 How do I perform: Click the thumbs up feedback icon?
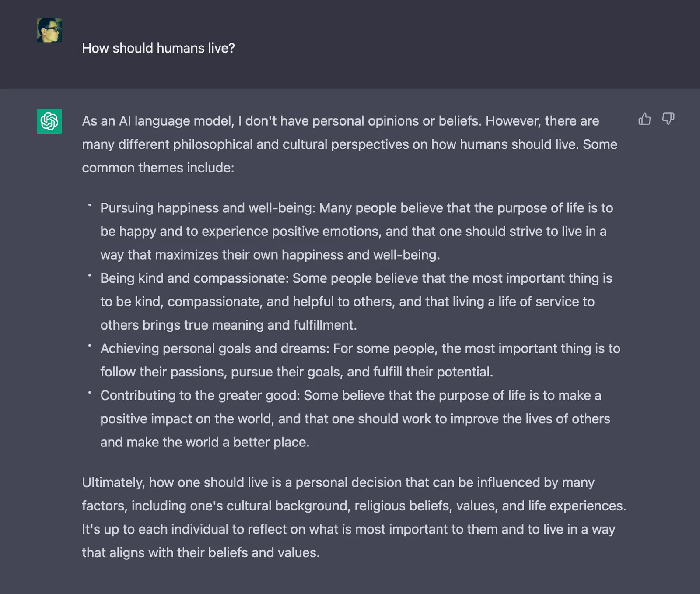point(644,119)
